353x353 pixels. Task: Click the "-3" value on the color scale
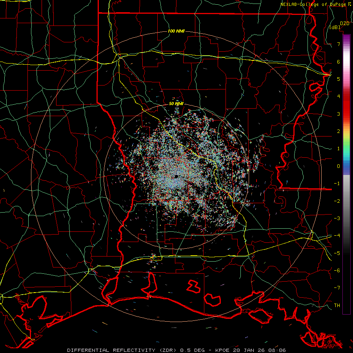[337, 218]
